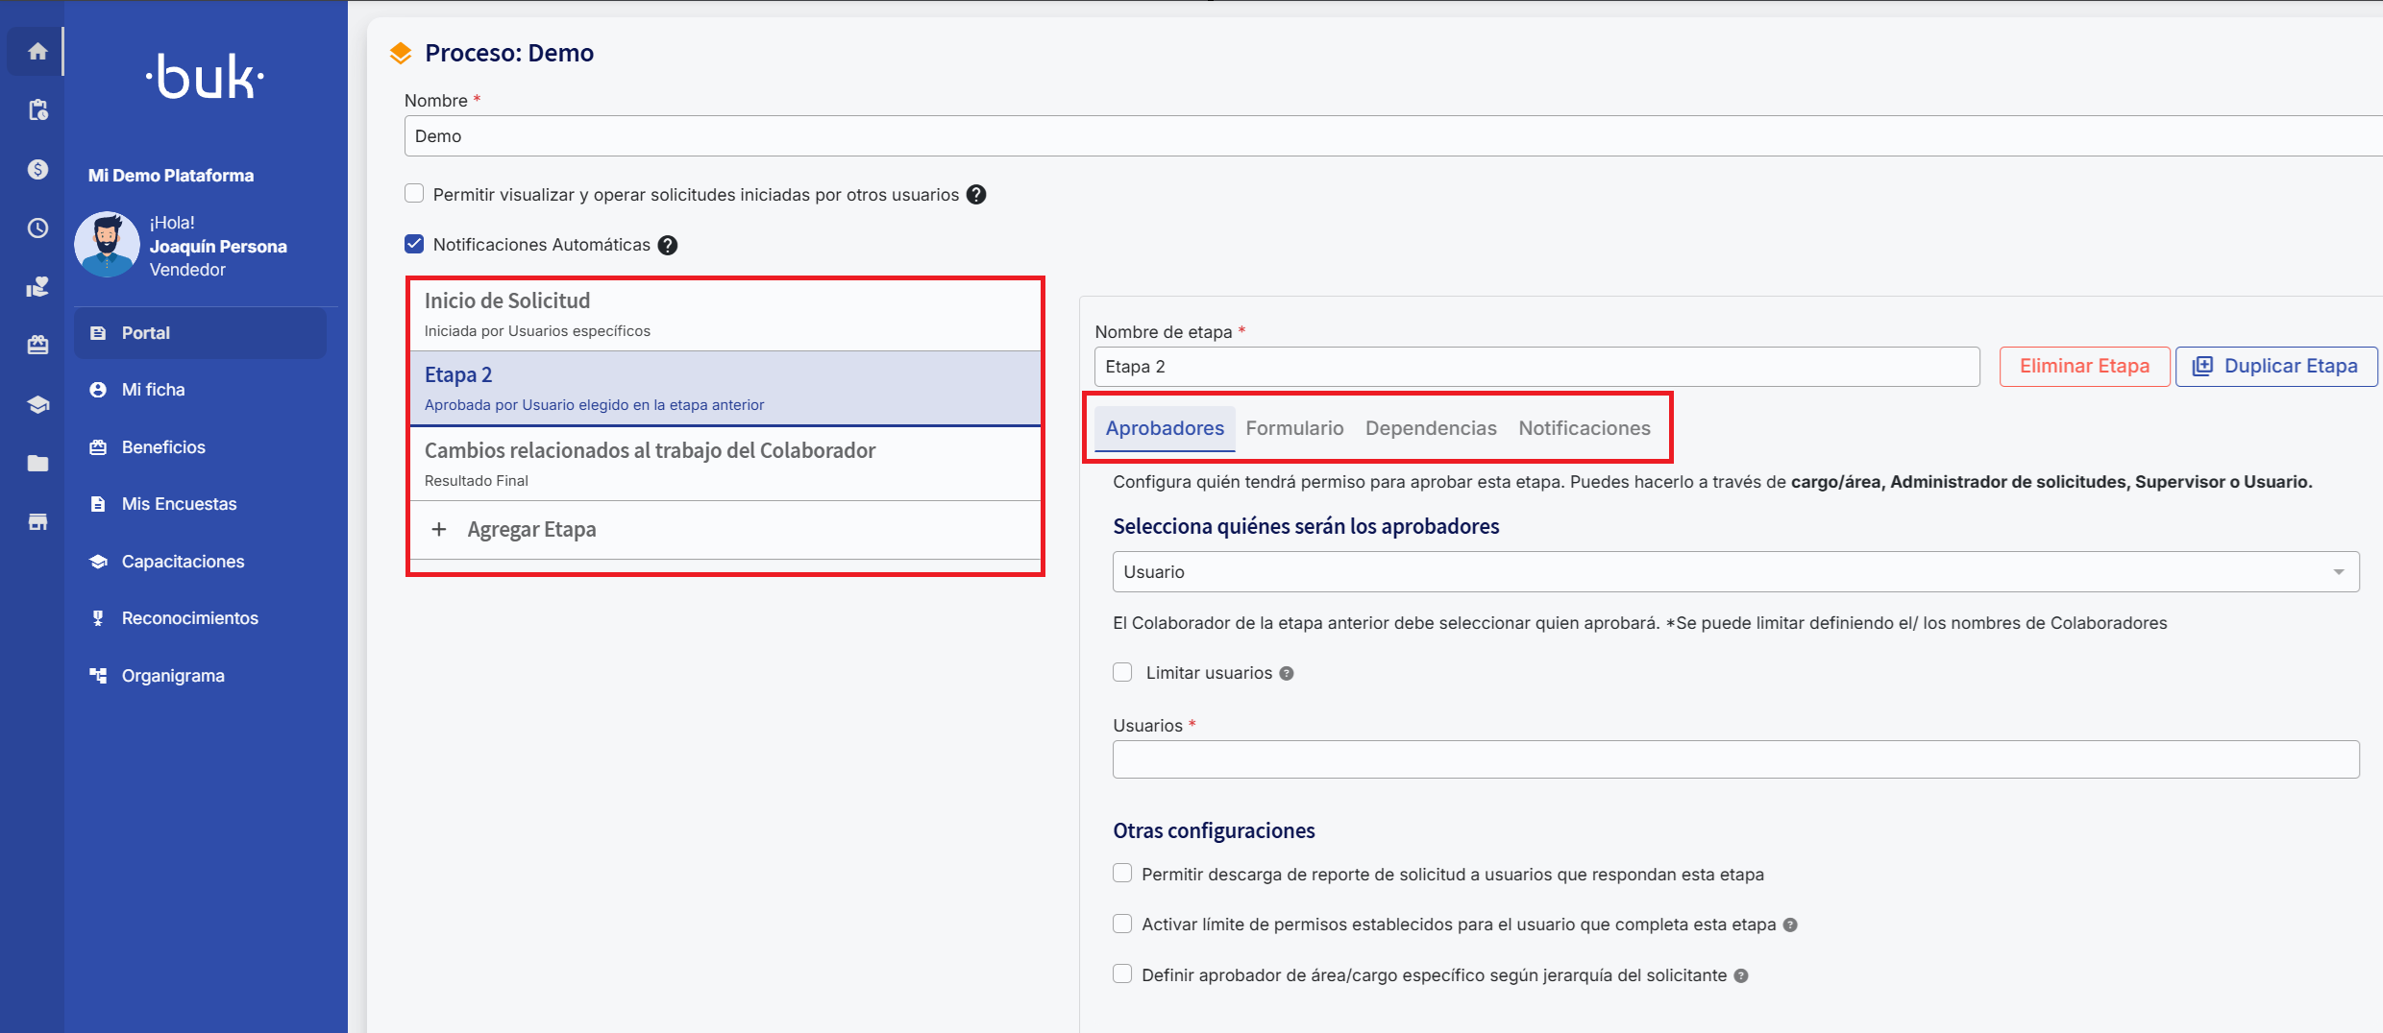Open the graduation cap icon in rail

(37, 404)
